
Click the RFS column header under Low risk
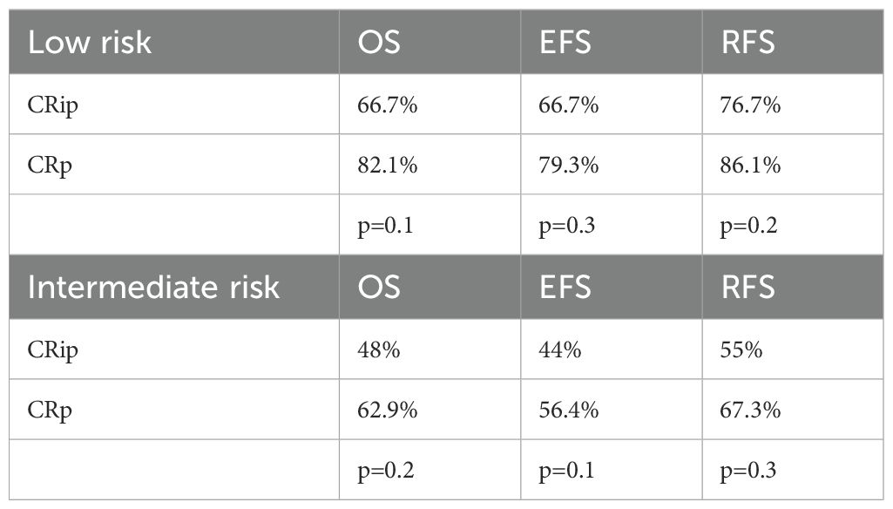tap(747, 43)
